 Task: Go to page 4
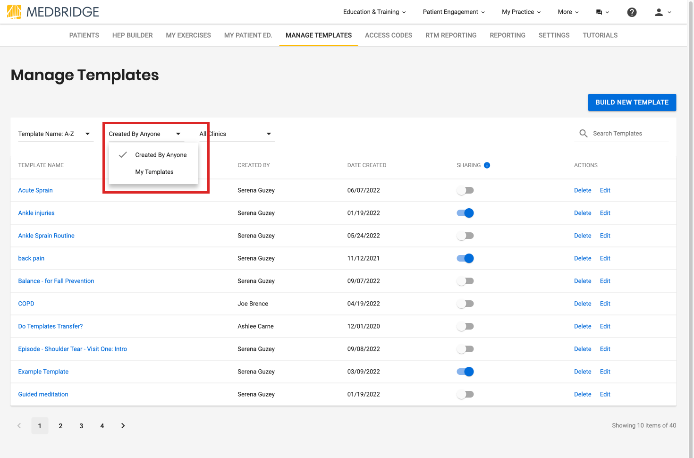pos(102,426)
